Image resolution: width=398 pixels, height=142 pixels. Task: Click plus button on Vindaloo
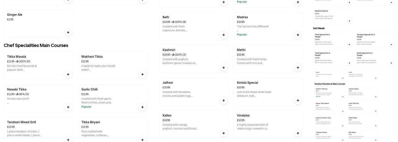point(298,133)
